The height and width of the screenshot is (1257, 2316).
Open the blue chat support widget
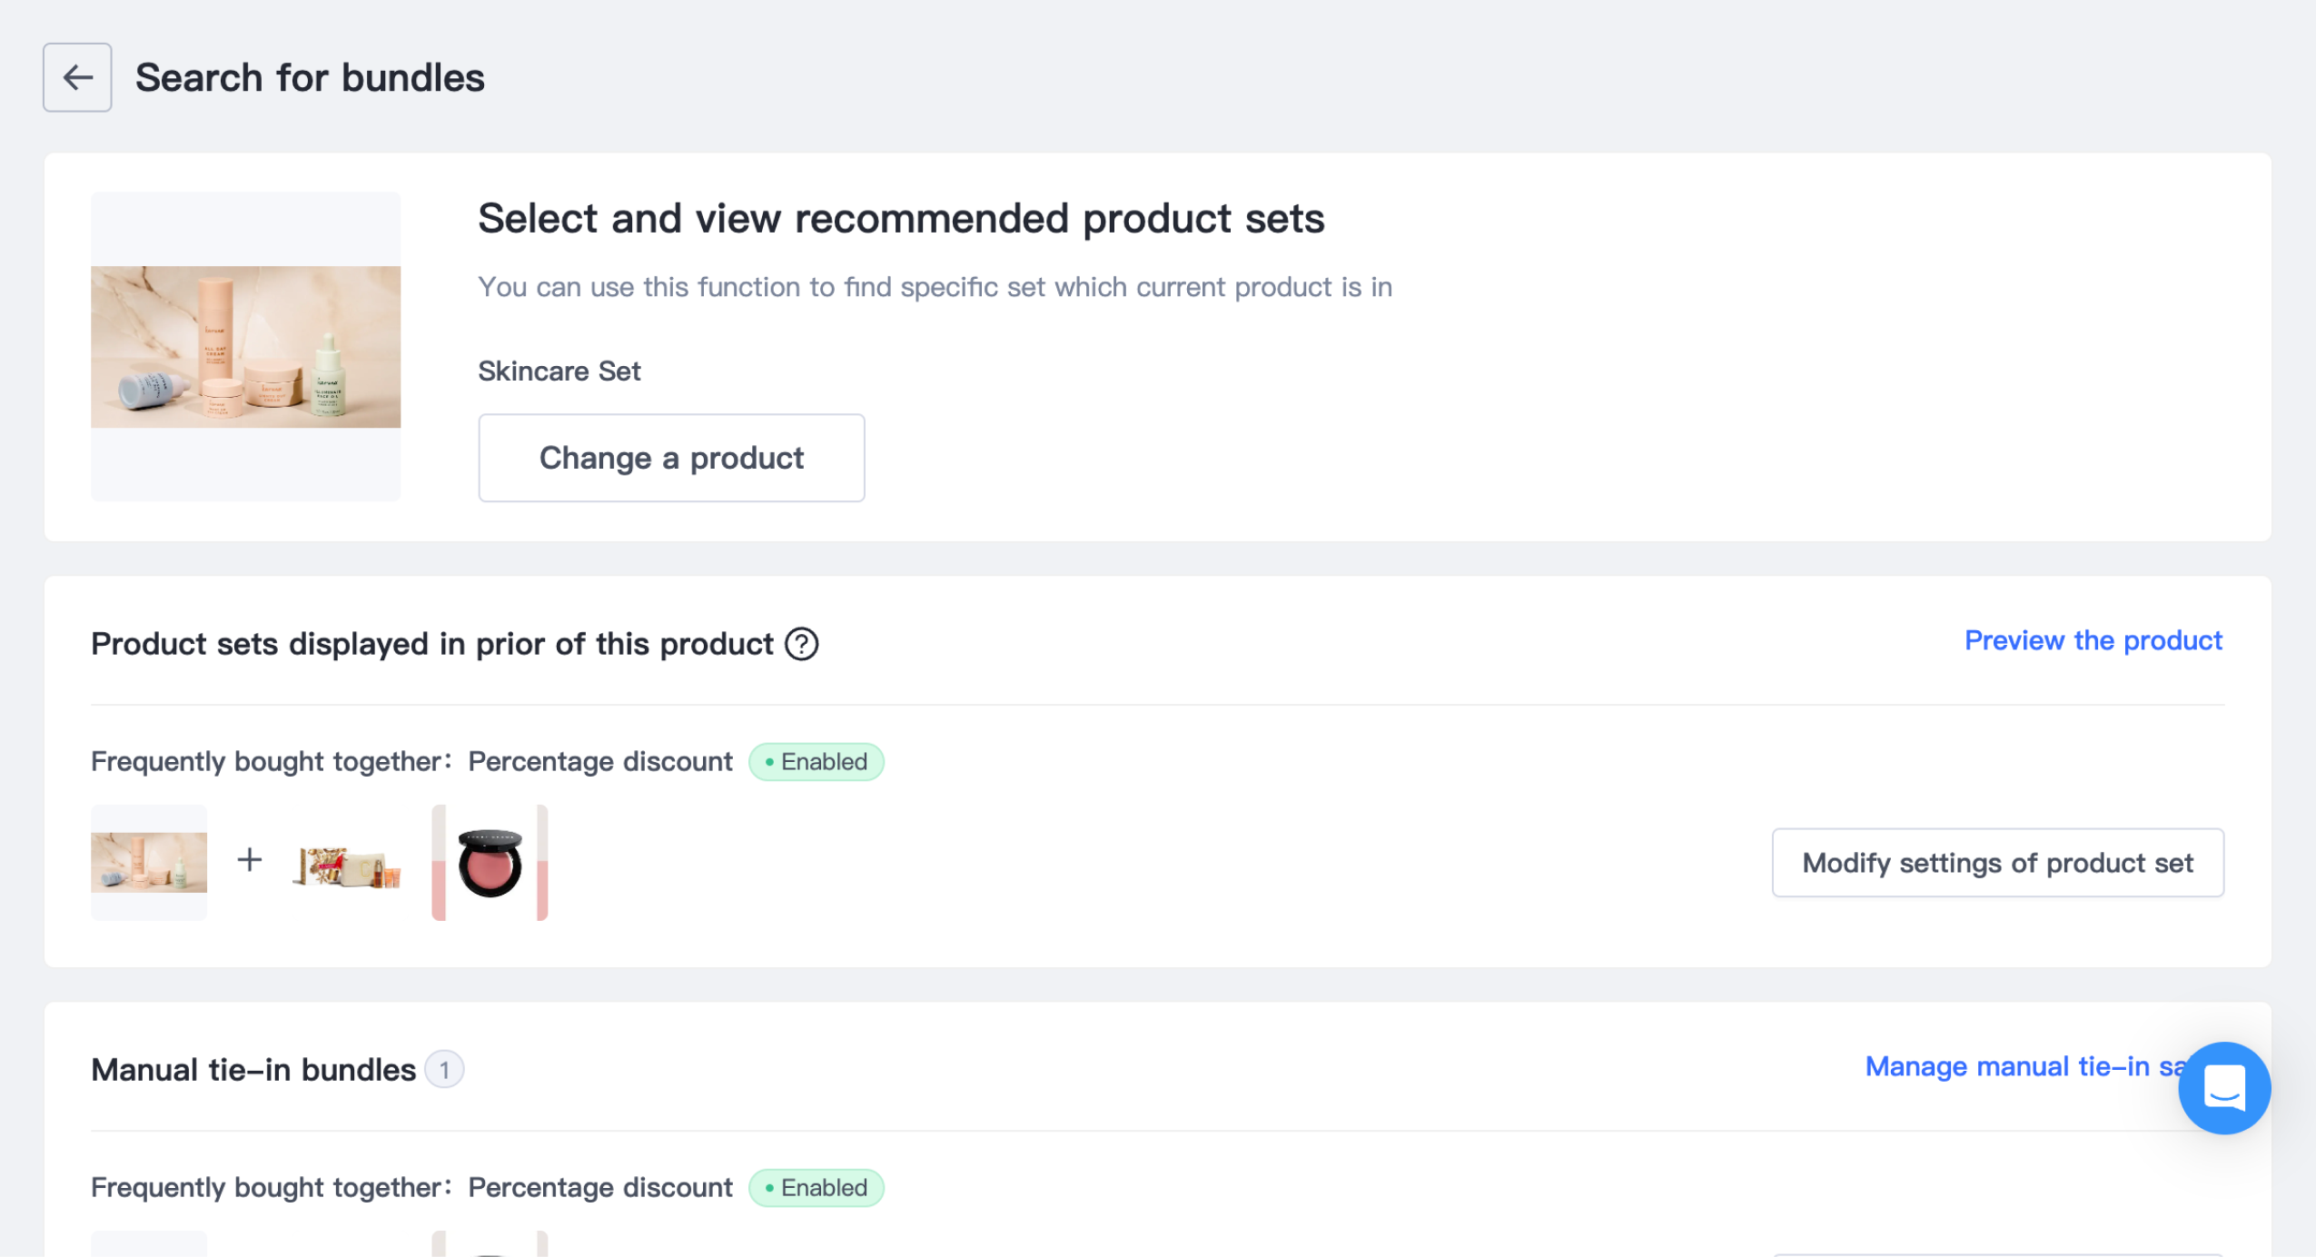click(2223, 1087)
